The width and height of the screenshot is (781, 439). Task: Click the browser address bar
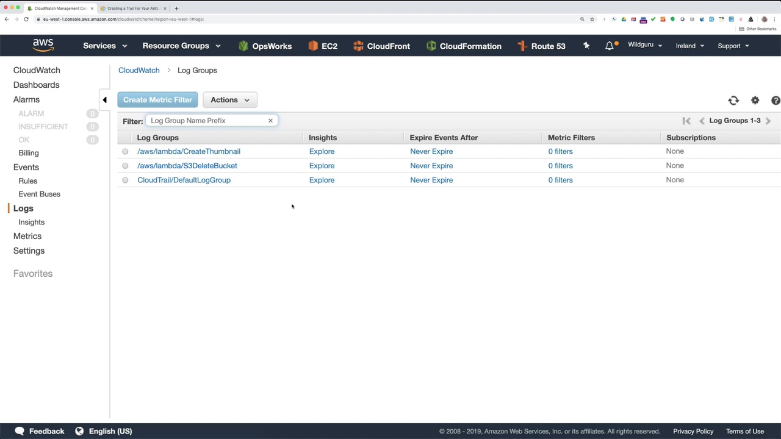pos(305,19)
